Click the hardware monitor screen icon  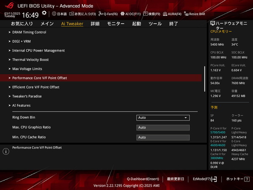(213, 24)
